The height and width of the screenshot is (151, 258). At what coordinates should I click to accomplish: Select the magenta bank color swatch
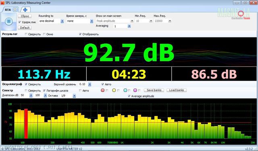[135, 90]
